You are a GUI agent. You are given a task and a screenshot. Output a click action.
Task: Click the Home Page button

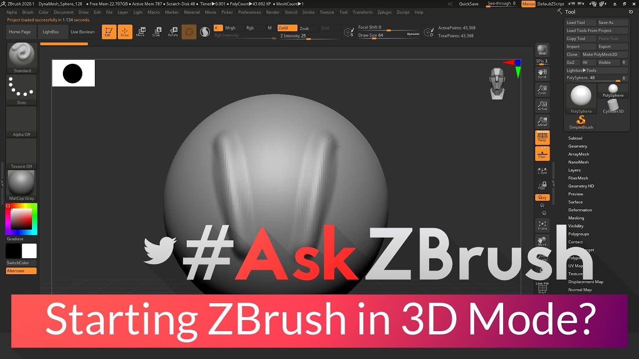(x=20, y=32)
